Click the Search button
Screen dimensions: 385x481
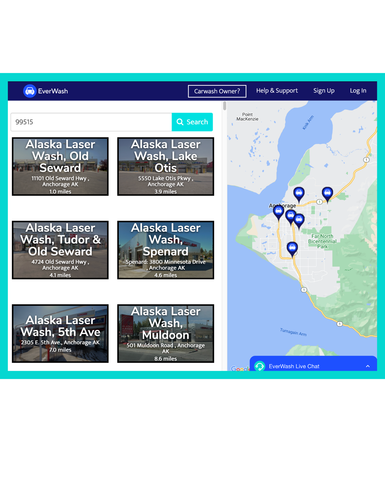tap(192, 122)
